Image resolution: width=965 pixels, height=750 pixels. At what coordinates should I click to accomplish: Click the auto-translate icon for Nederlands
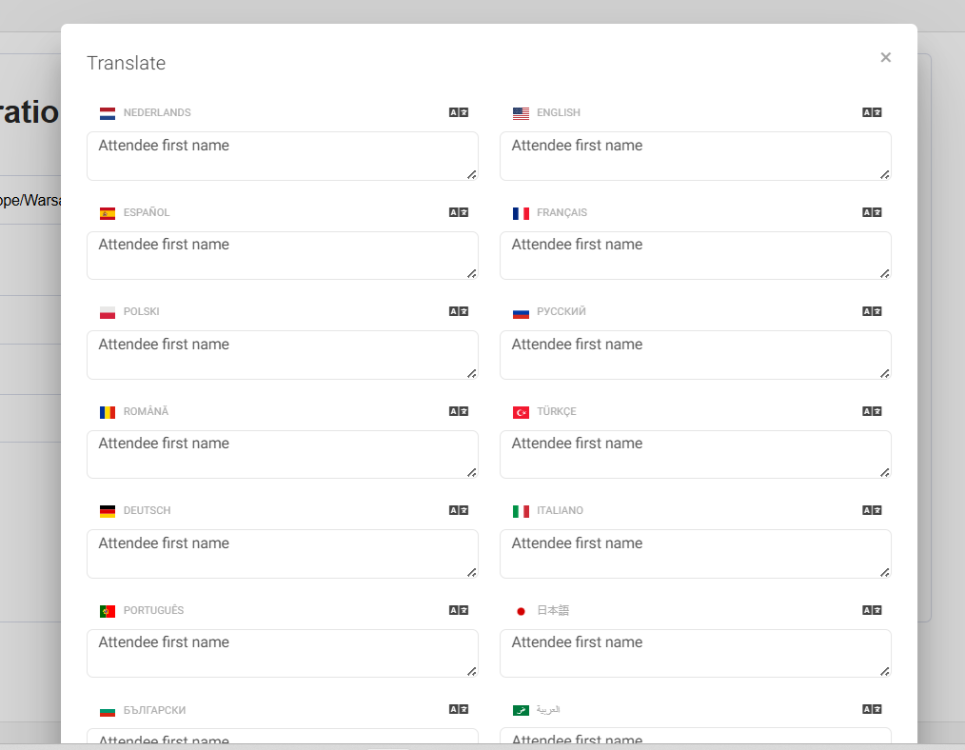click(x=459, y=112)
